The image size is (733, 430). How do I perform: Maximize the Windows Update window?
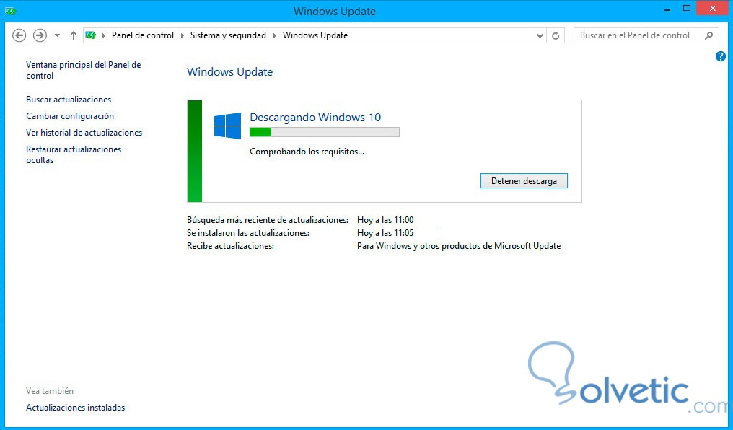(687, 9)
